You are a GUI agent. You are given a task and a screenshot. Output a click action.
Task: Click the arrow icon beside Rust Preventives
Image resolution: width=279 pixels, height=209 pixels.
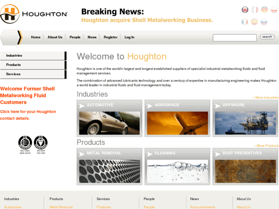click(x=218, y=154)
